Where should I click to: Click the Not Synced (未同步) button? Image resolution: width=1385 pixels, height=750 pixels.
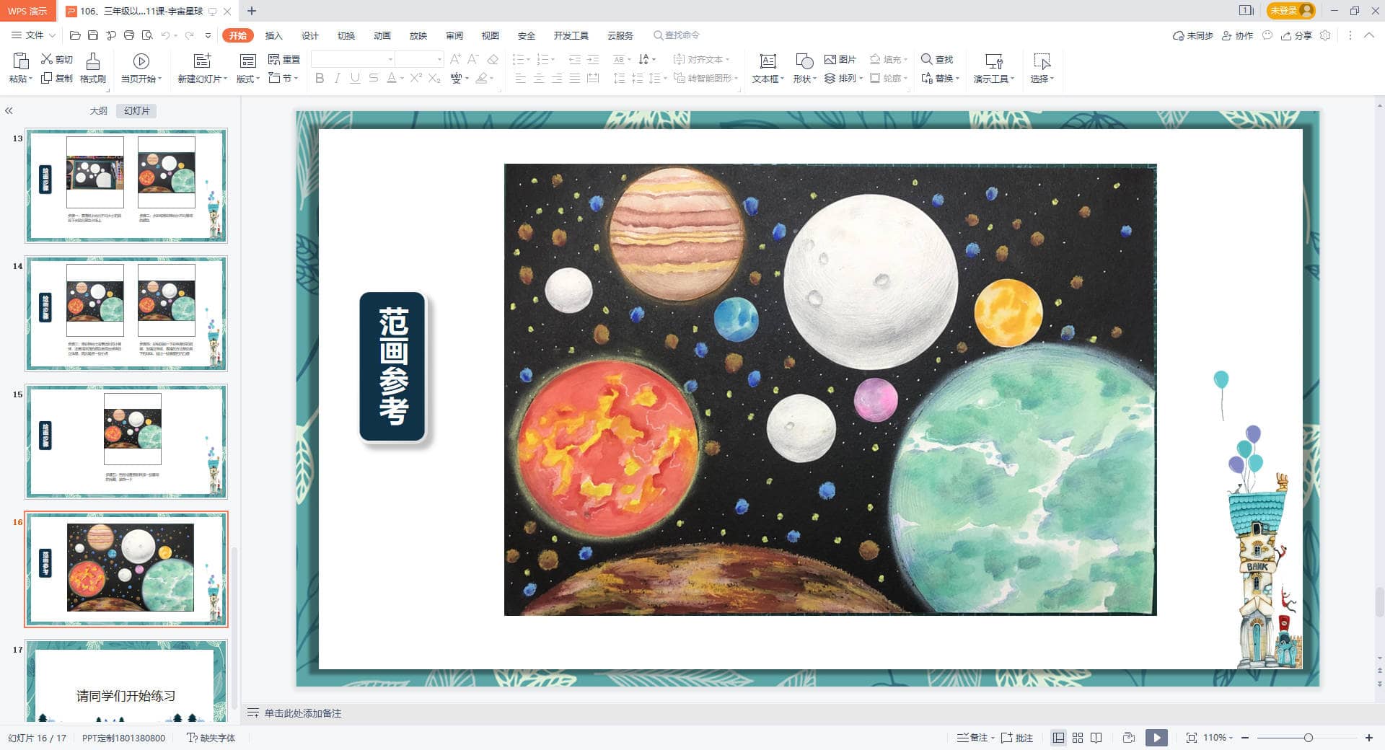tap(1193, 35)
